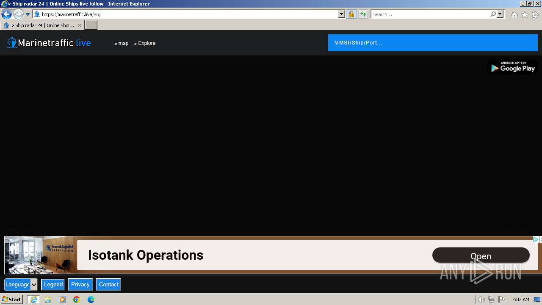The width and height of the screenshot is (542, 305).
Task: Open the Home icon in toolbar
Action: point(514,15)
